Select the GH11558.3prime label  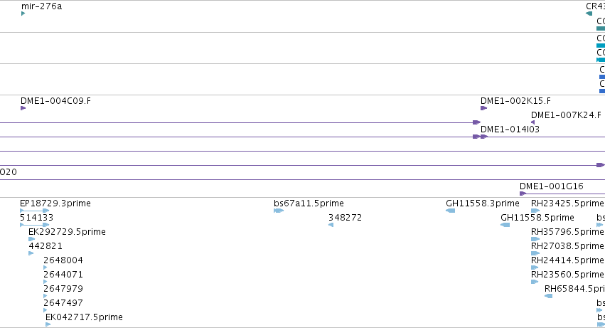pyautogui.click(x=483, y=203)
